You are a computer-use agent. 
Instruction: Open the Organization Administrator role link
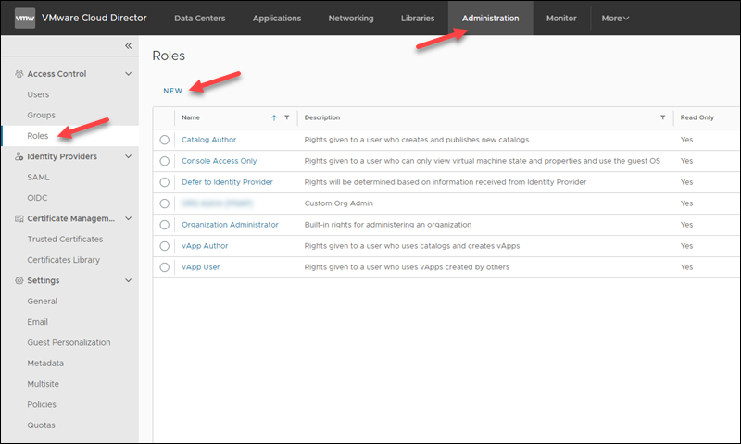[x=230, y=225]
